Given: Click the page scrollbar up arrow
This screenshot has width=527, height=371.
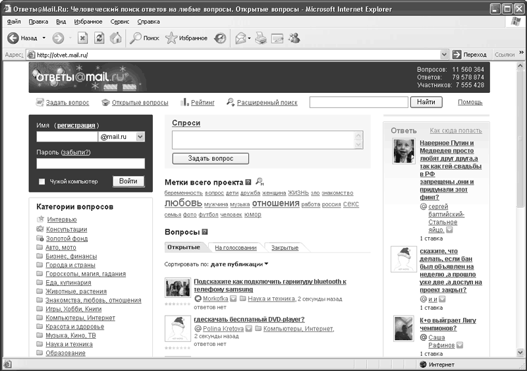Looking at the screenshot, I should click(520, 66).
